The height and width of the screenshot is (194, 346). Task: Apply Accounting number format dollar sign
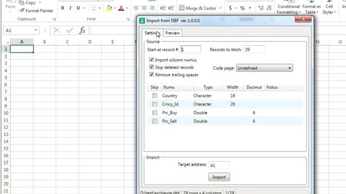230,8
